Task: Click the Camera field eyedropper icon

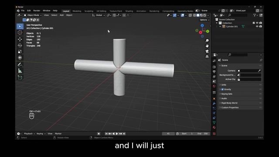Action: coord(259,71)
